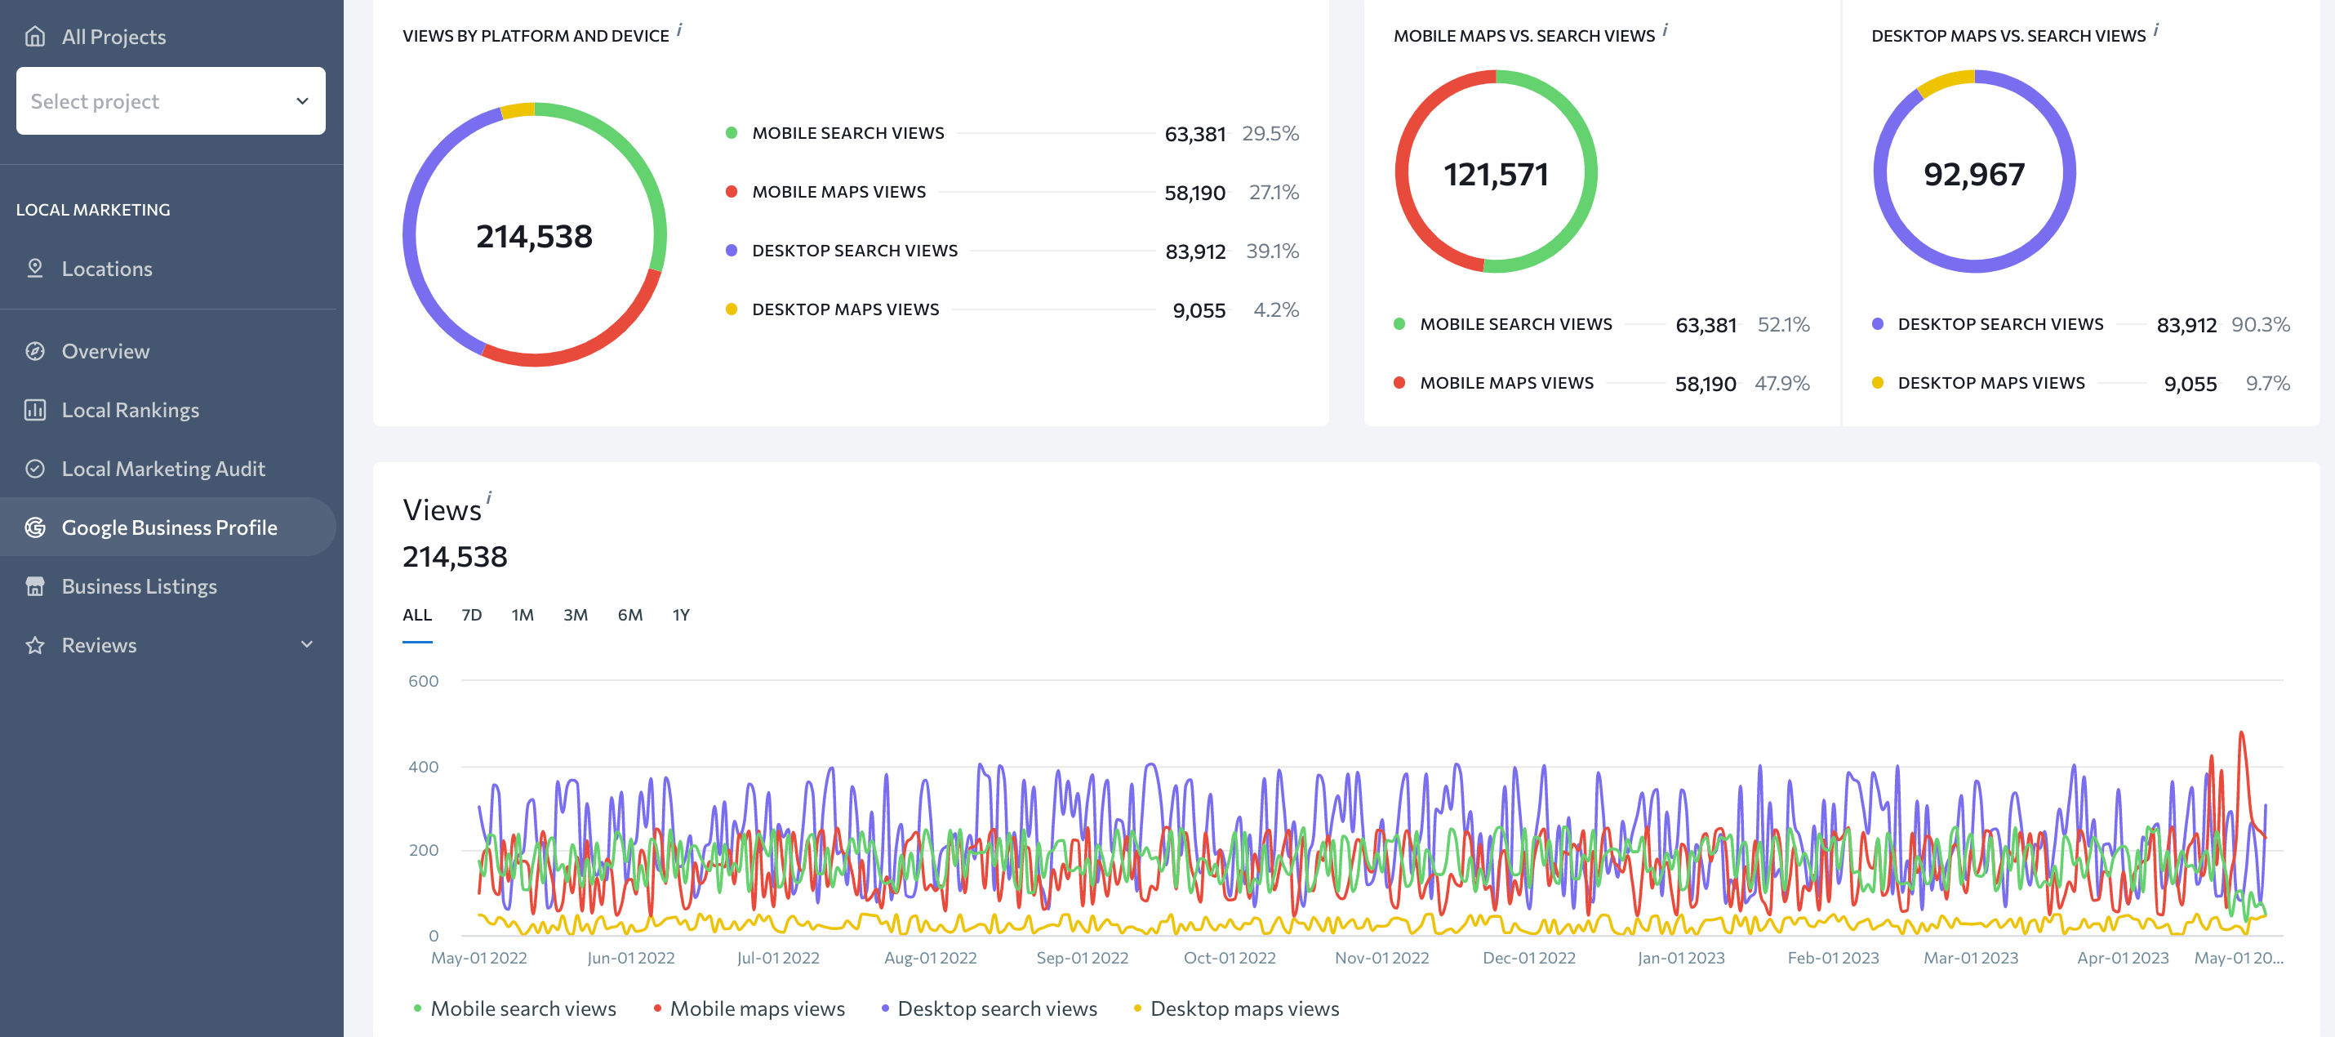Open the Select project dropdown
Image resolution: width=2335 pixels, height=1037 pixels.
171,100
